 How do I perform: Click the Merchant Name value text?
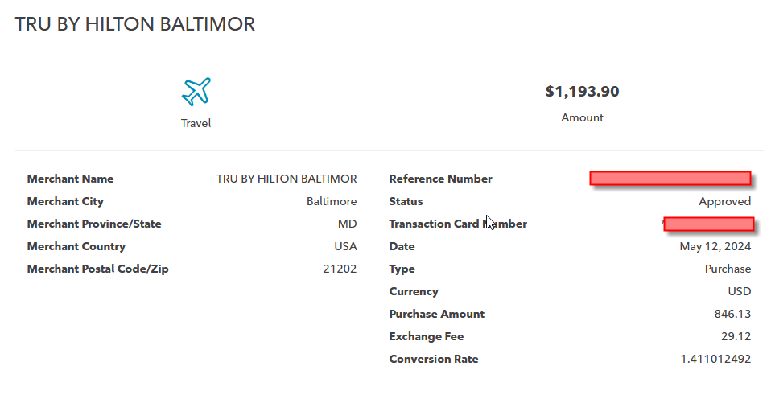287,179
